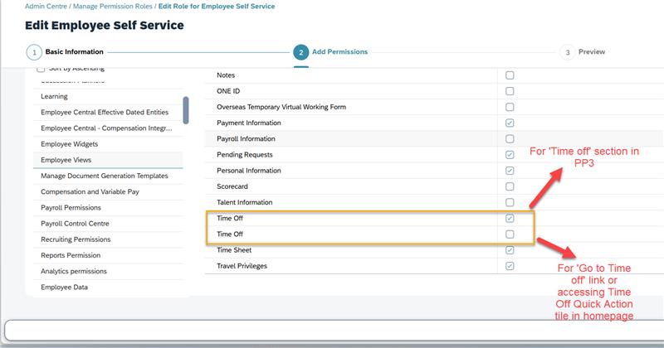
Task: Select Employee Central Effective Dated Entities category
Action: pos(108,112)
